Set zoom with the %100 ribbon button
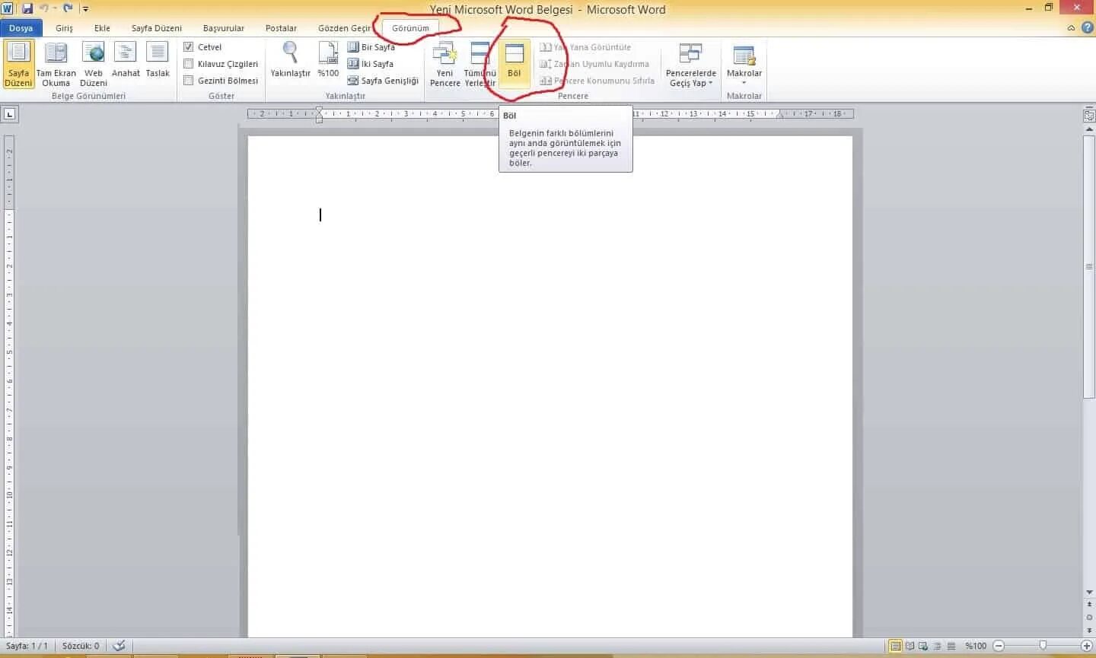Viewport: 1096px width, 658px height. (x=328, y=60)
